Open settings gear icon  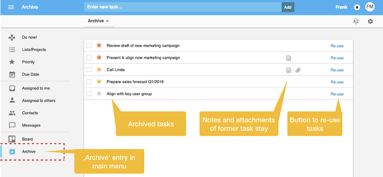pyautogui.click(x=370, y=21)
